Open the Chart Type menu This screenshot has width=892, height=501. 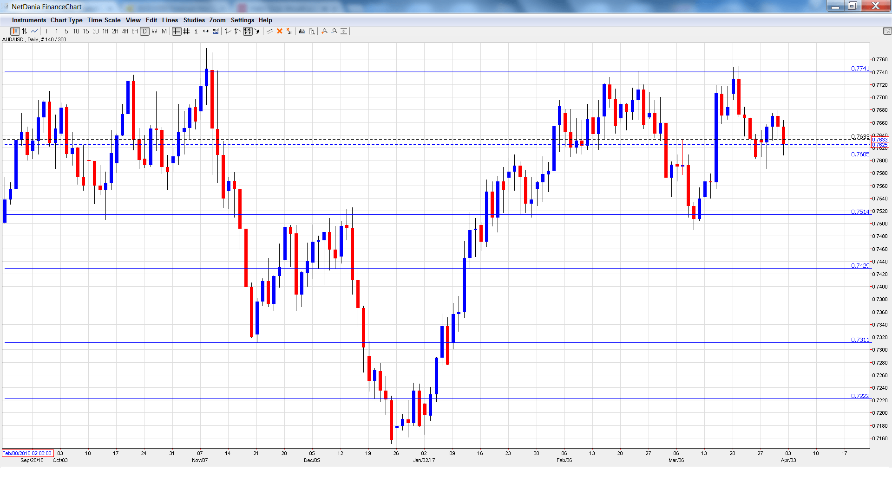point(66,20)
